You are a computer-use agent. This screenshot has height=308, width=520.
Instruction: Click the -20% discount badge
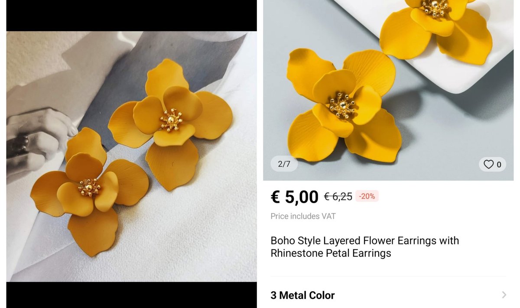click(x=367, y=196)
